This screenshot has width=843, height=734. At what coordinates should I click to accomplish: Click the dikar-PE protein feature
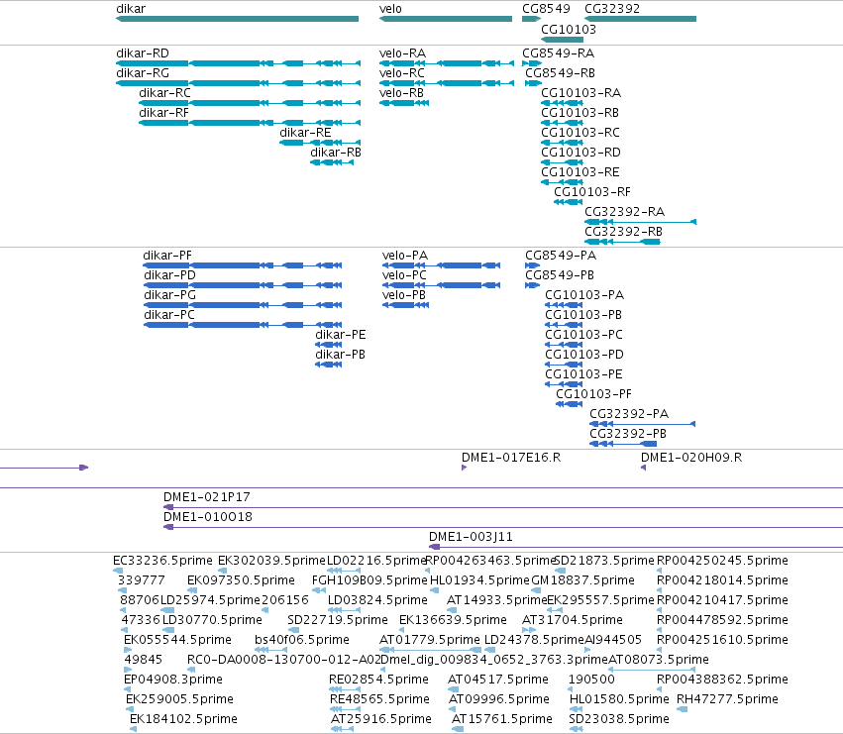click(329, 346)
